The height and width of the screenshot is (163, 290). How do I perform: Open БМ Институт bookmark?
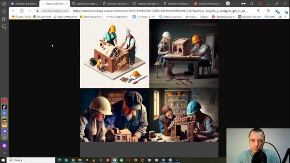pos(42,17)
